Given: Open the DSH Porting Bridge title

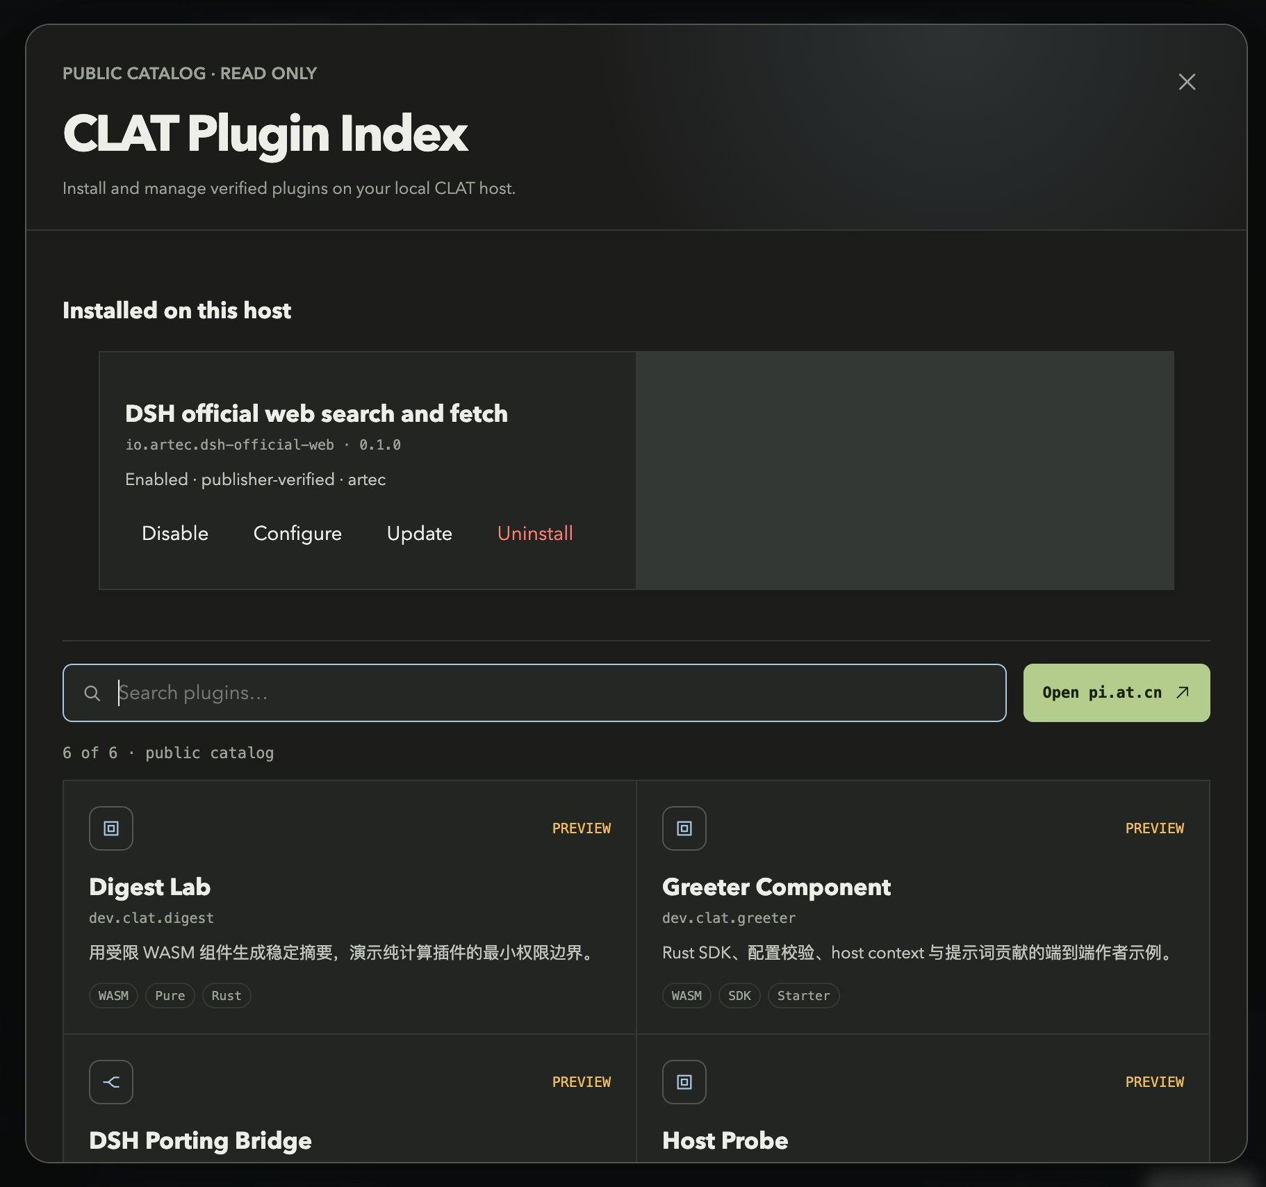Looking at the screenshot, I should [x=200, y=1140].
